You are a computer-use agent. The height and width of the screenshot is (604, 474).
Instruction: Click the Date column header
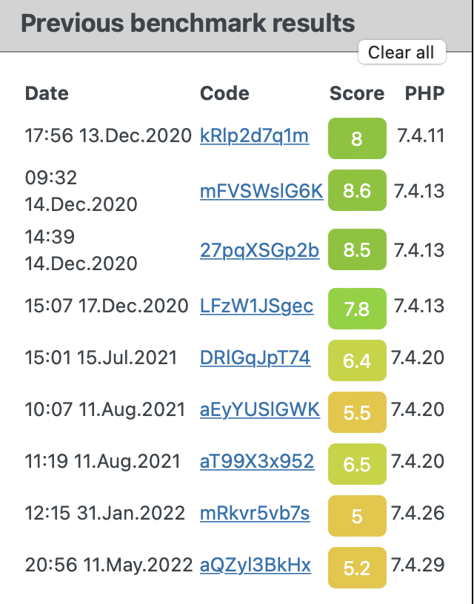pyautogui.click(x=47, y=93)
